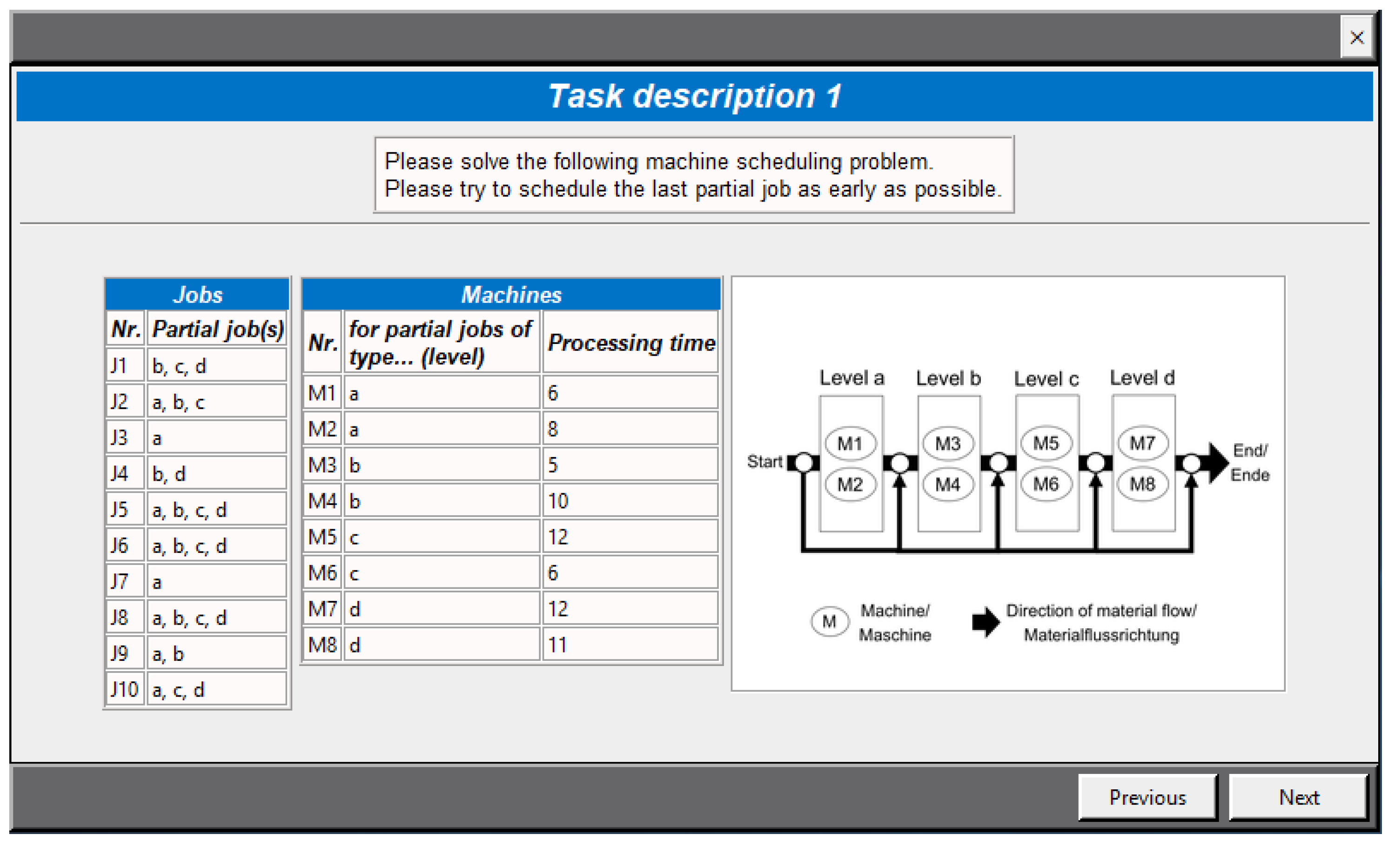Image resolution: width=1388 pixels, height=848 pixels.
Task: Select the M8 machine oval in diagram
Action: click(x=1143, y=484)
